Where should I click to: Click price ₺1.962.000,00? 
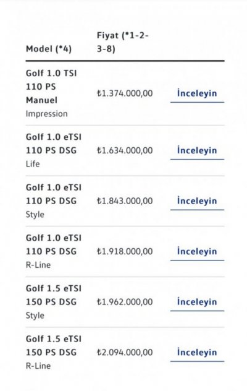(125, 302)
